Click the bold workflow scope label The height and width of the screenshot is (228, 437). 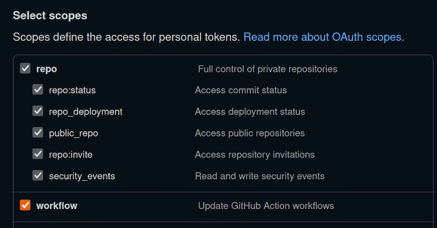[57, 206]
